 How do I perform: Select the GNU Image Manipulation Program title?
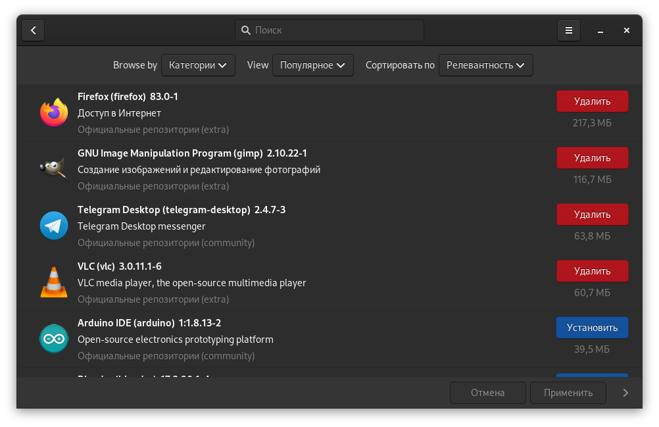[x=192, y=153]
